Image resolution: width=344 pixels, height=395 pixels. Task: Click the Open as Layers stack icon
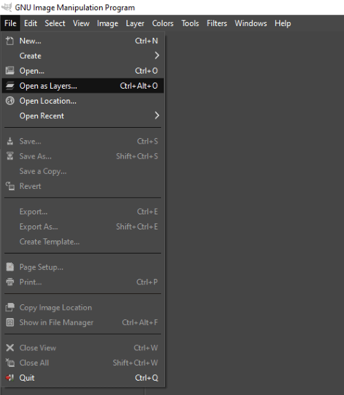tap(10, 86)
